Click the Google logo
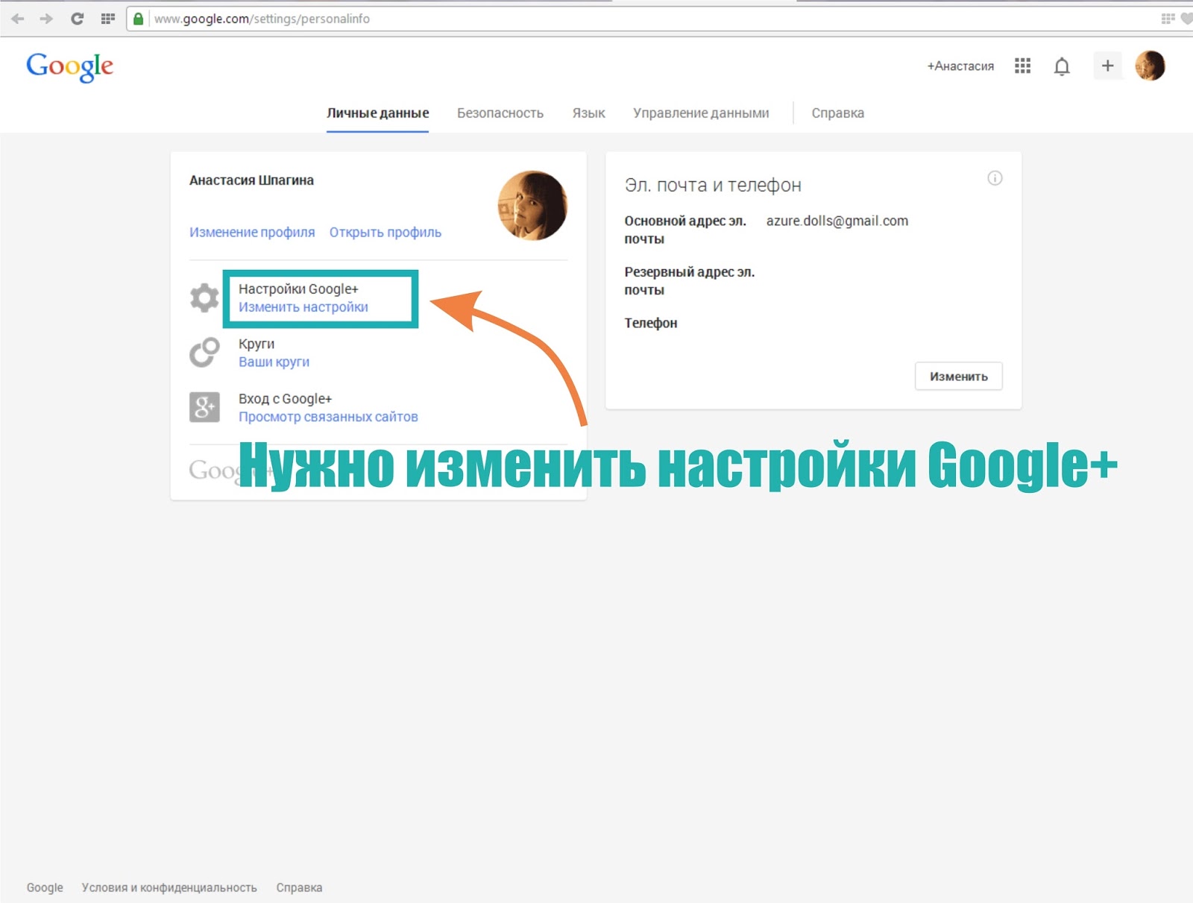The width and height of the screenshot is (1193, 903). (70, 66)
